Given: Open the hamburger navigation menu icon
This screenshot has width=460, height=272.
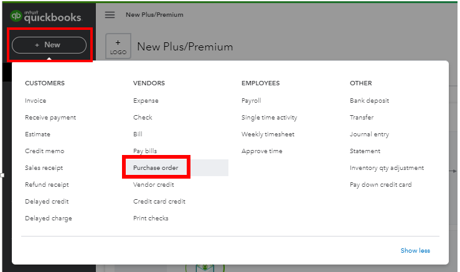Looking at the screenshot, I should click(110, 15).
